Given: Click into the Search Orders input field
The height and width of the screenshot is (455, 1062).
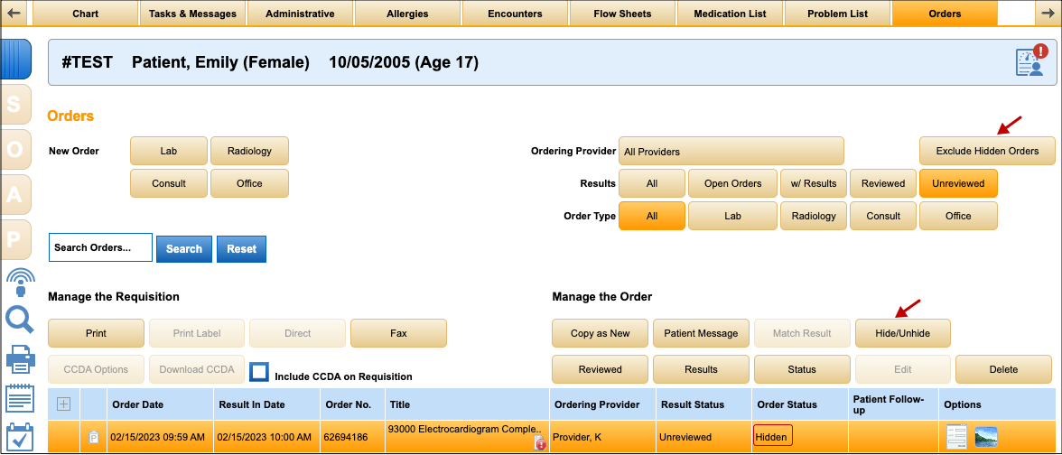Looking at the screenshot, I should pyautogui.click(x=100, y=247).
